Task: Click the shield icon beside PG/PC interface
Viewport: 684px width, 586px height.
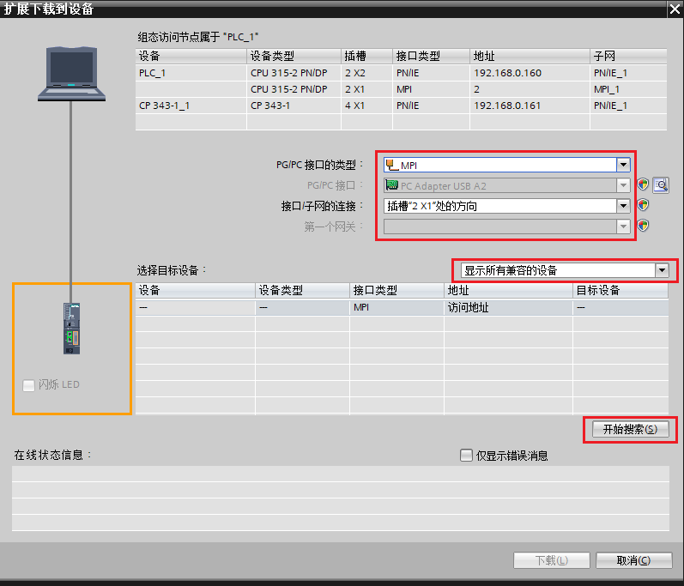Action: coord(643,184)
